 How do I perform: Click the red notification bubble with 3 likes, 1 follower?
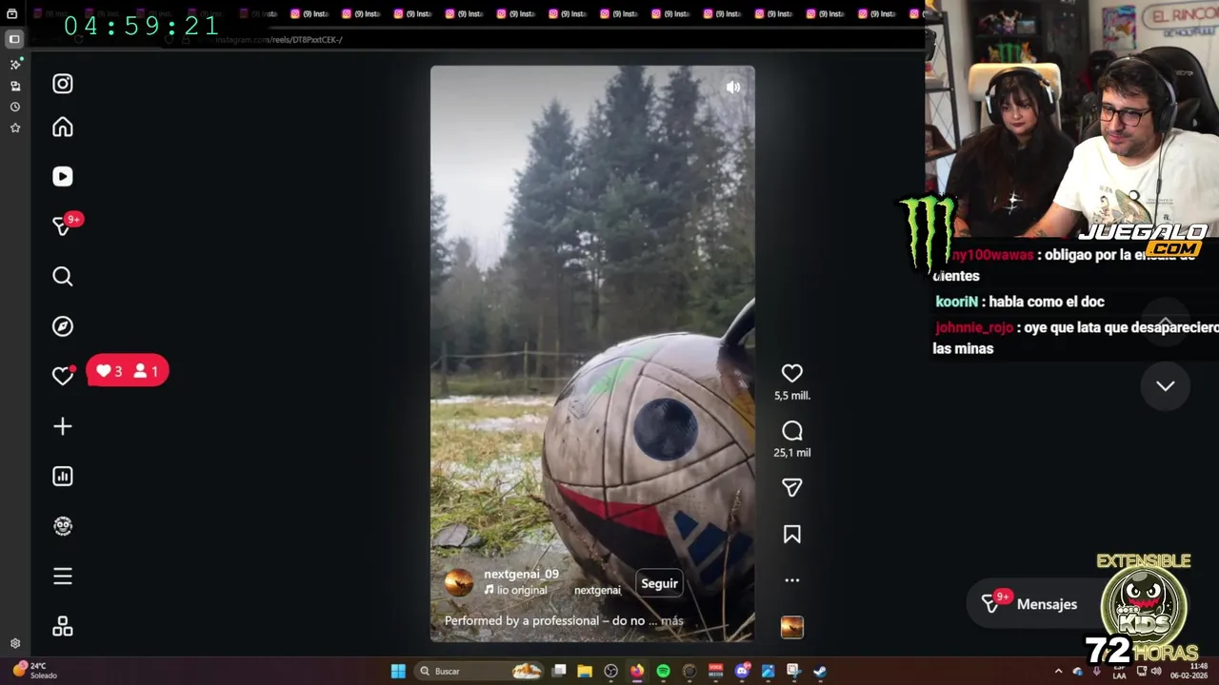128,371
